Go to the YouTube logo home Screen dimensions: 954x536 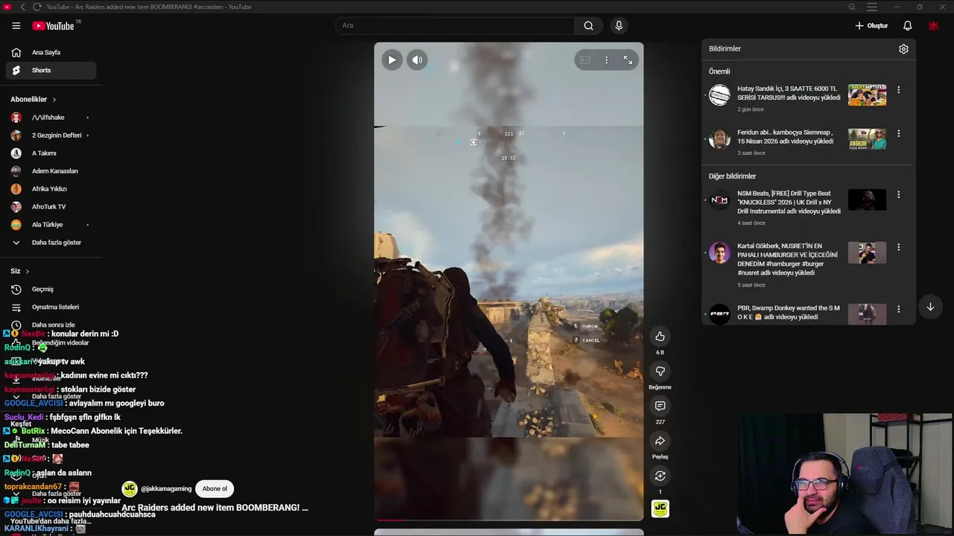54,25
